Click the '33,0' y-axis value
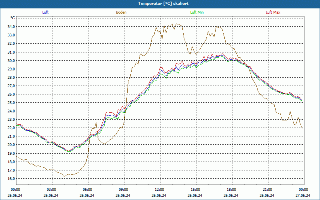 point(11,35)
